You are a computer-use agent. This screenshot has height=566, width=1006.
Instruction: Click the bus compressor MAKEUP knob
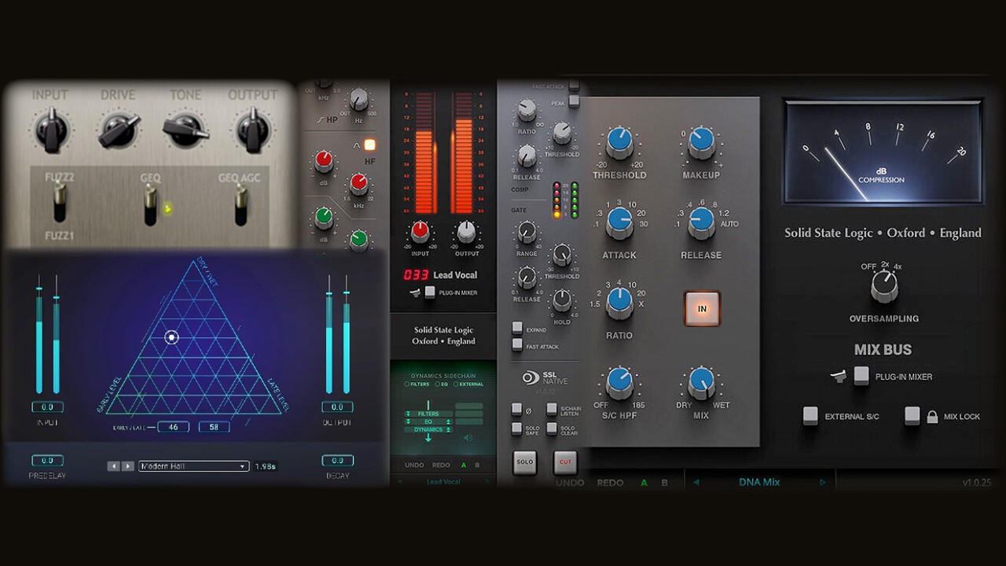[x=701, y=143]
